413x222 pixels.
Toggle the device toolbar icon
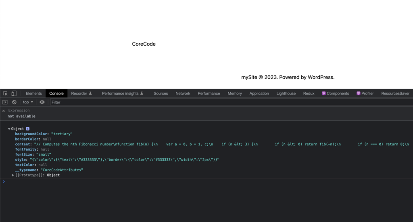click(14, 93)
